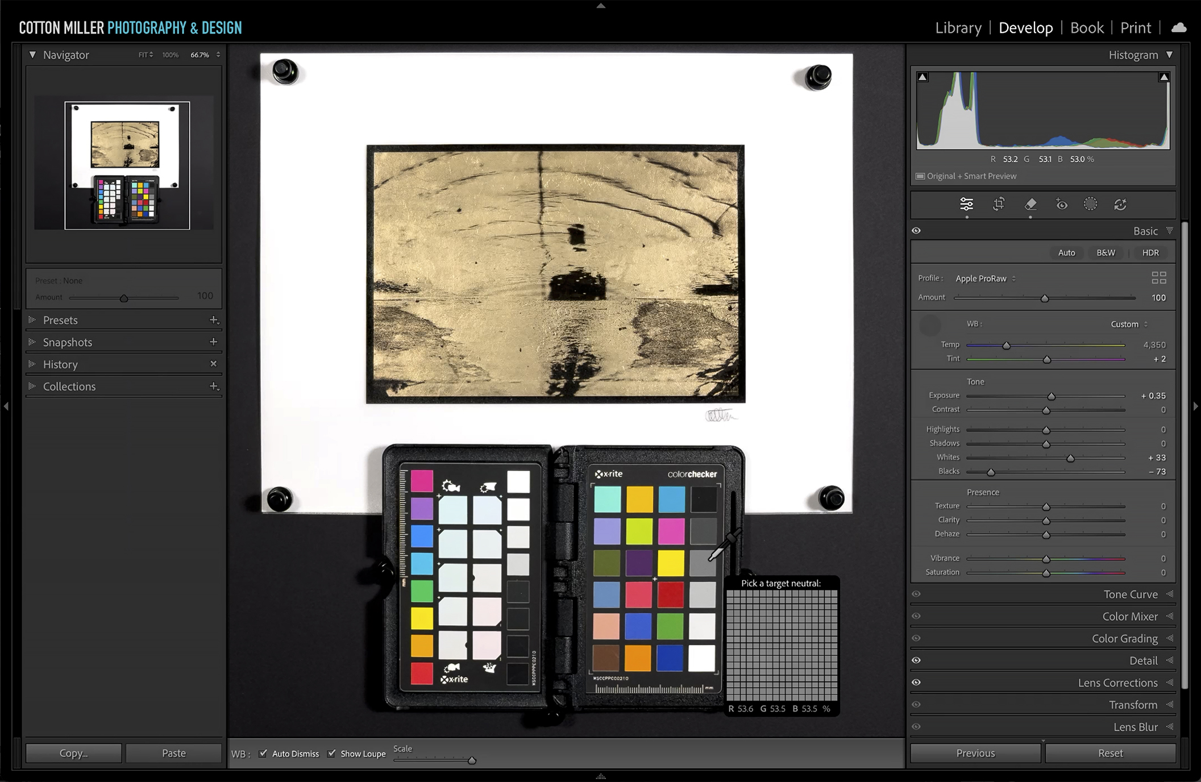Image resolution: width=1201 pixels, height=782 pixels.
Task: Open the profile browser grid icon
Action: pos(1158,278)
